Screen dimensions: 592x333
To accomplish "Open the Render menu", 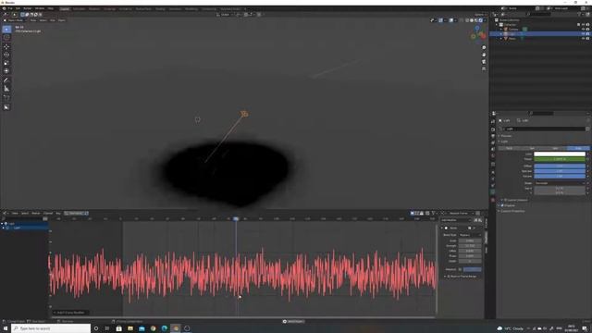I will (x=28, y=8).
